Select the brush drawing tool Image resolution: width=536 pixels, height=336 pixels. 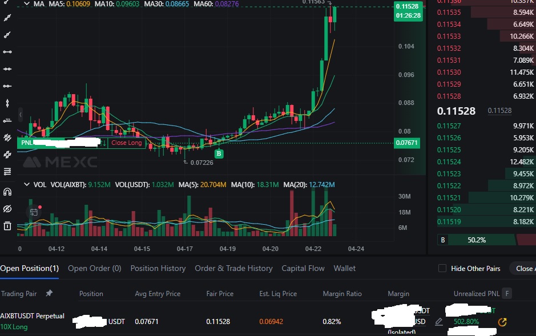[7, 137]
